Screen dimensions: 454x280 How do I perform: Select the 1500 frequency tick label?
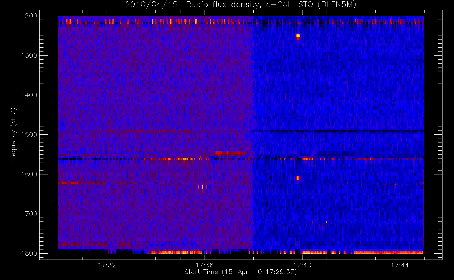point(29,135)
